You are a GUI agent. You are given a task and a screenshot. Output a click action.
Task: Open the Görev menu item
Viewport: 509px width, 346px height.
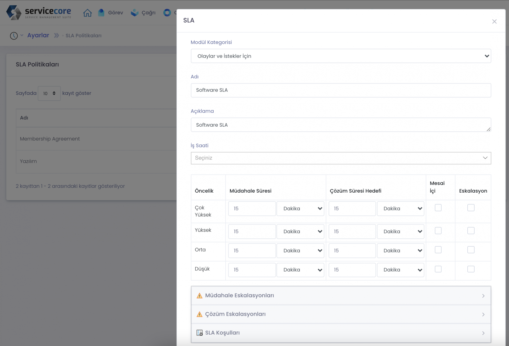tap(116, 13)
